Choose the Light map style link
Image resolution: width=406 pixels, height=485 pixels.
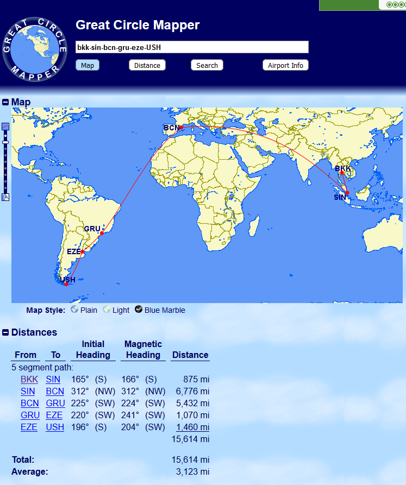tap(121, 310)
